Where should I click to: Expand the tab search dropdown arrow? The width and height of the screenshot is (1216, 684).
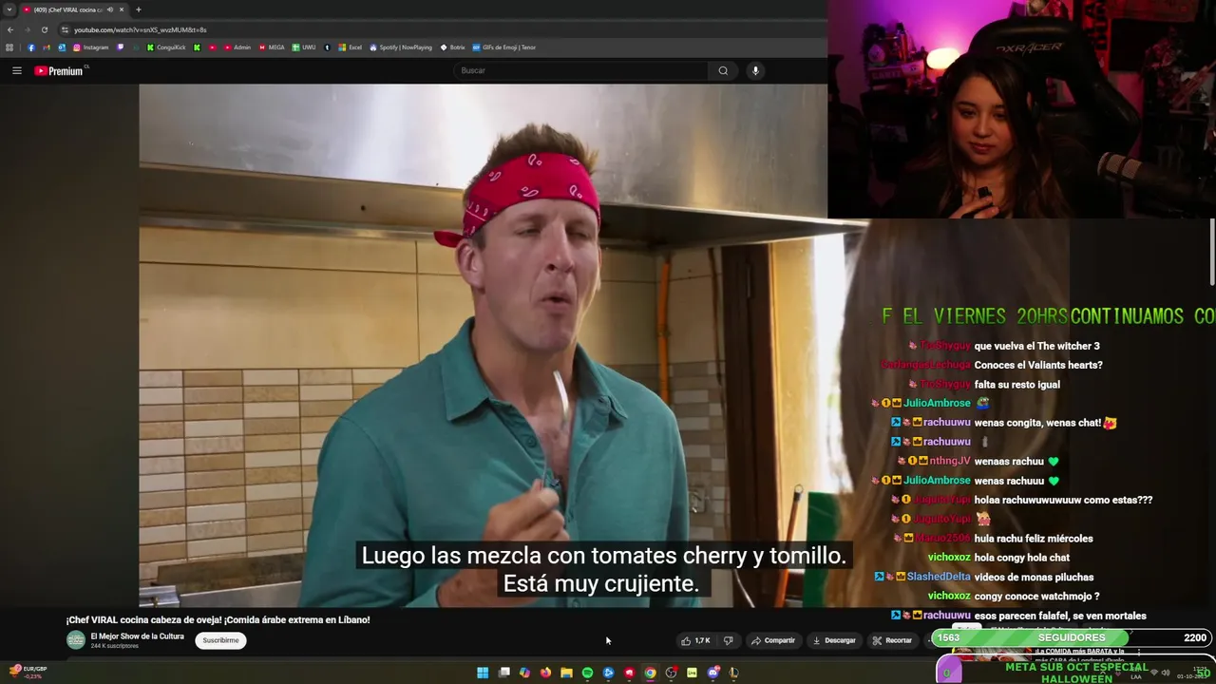9,9
